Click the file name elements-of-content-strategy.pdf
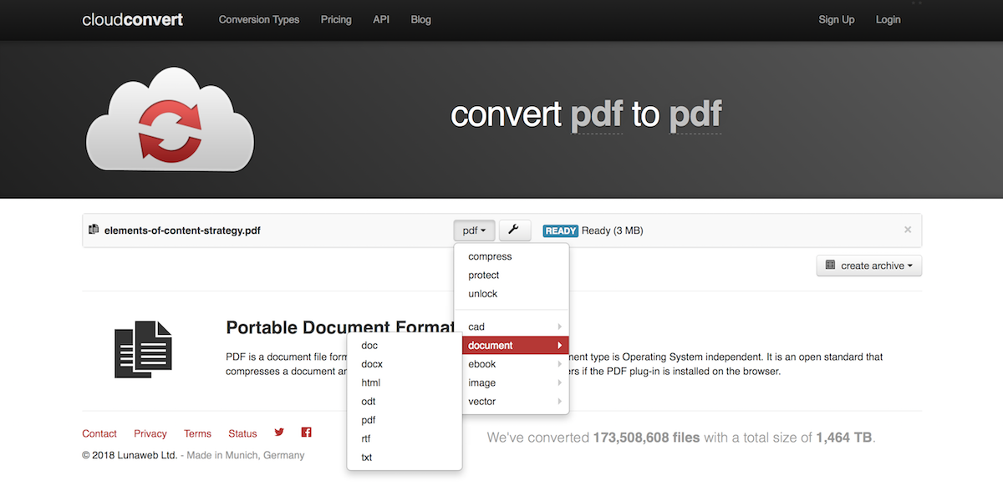This screenshot has width=1003, height=501. (182, 230)
